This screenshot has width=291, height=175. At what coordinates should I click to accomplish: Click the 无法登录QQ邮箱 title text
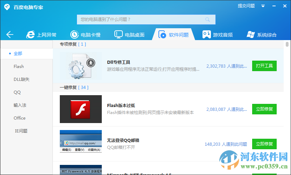tap(123, 140)
